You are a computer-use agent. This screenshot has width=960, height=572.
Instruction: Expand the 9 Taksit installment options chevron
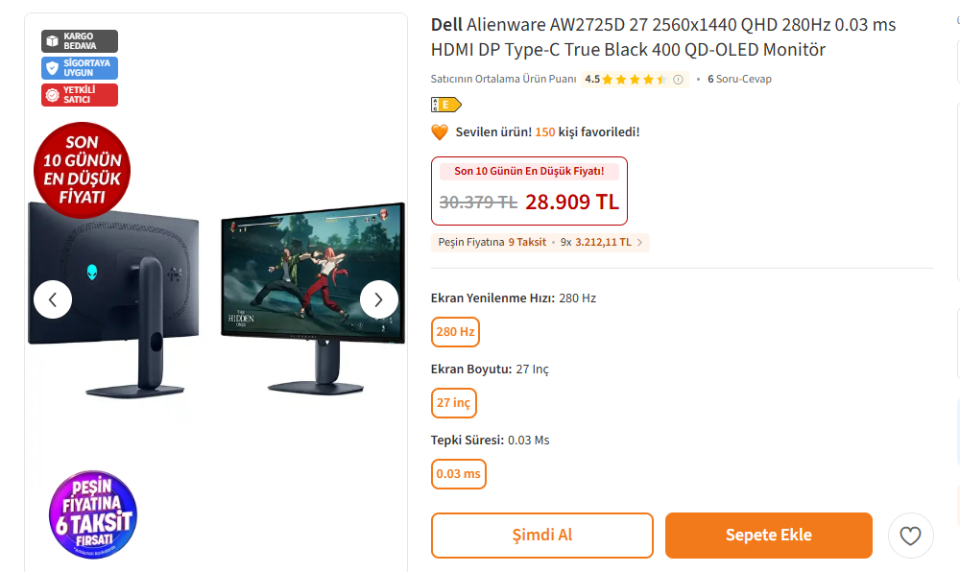639,243
